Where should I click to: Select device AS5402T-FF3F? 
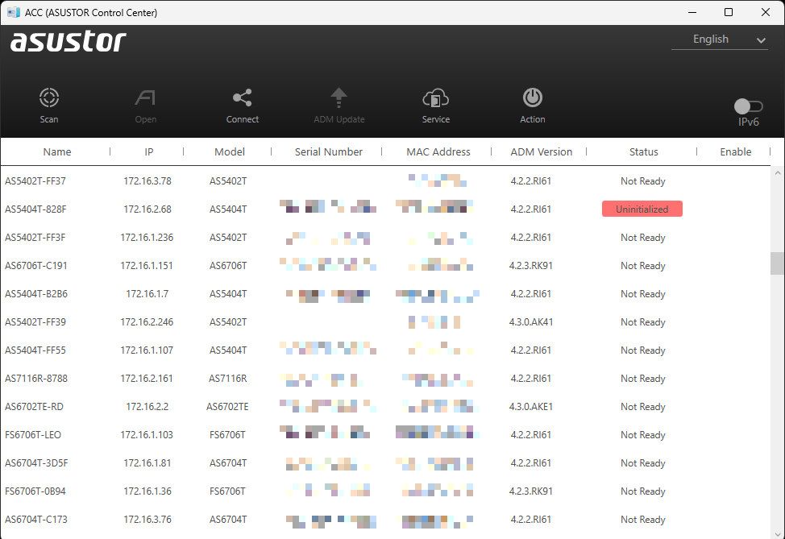pyautogui.click(x=35, y=237)
